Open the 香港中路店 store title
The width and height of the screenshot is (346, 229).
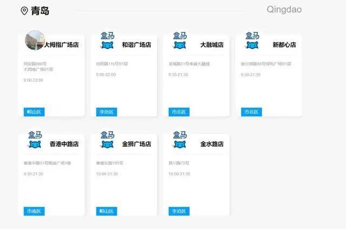pyautogui.click(x=64, y=144)
